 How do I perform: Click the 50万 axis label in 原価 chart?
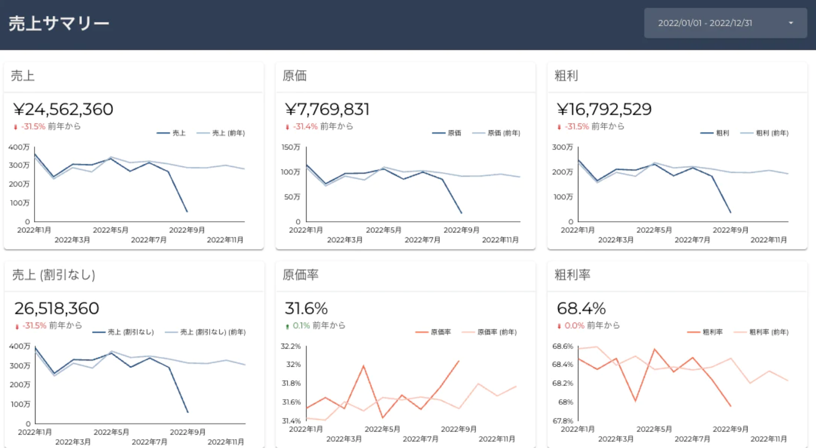pos(292,197)
